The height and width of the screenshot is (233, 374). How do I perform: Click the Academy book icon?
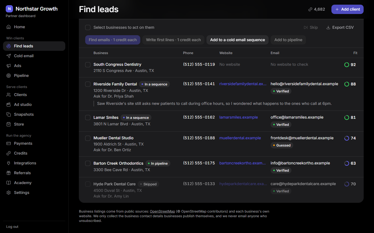tap(9, 183)
